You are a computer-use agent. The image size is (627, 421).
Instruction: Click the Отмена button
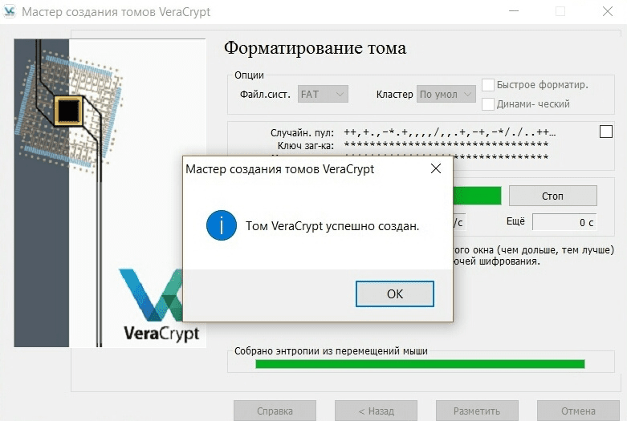[x=578, y=411]
